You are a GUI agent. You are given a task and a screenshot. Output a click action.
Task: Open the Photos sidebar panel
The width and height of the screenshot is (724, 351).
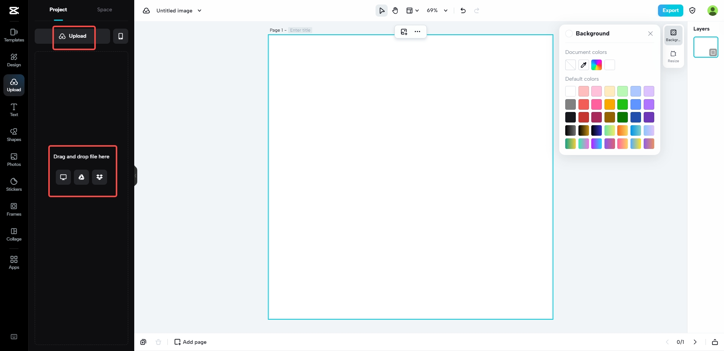pyautogui.click(x=14, y=160)
